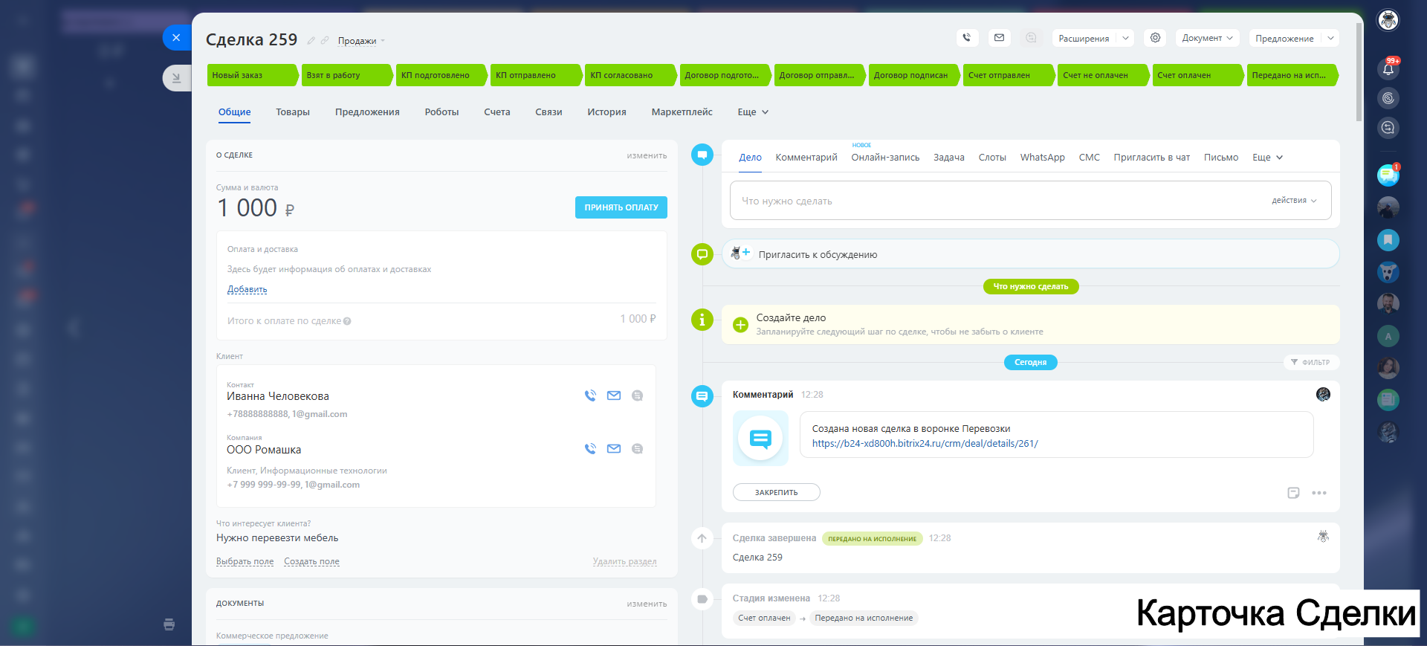The height and width of the screenshot is (646, 1427).
Task: Click ЗАКРЕПИТЬ to pin the comment
Action: tap(776, 492)
